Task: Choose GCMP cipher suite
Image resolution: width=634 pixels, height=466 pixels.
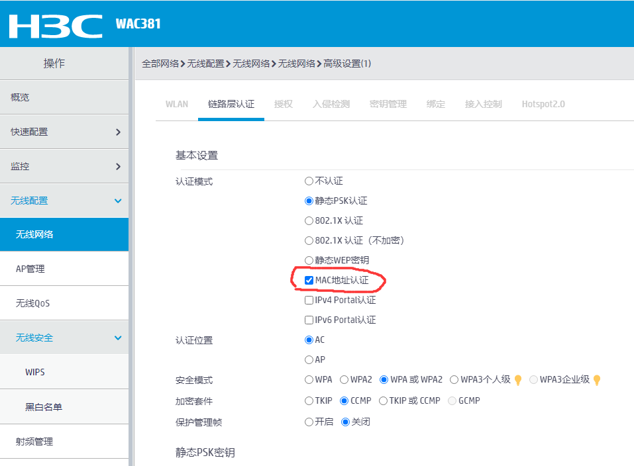Action: (x=452, y=400)
